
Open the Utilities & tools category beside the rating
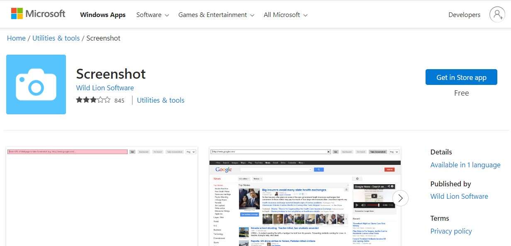[x=161, y=100]
